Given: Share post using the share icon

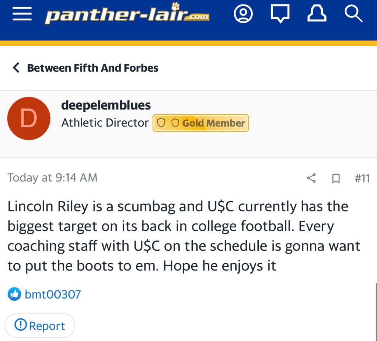Looking at the screenshot, I should coord(311,179).
